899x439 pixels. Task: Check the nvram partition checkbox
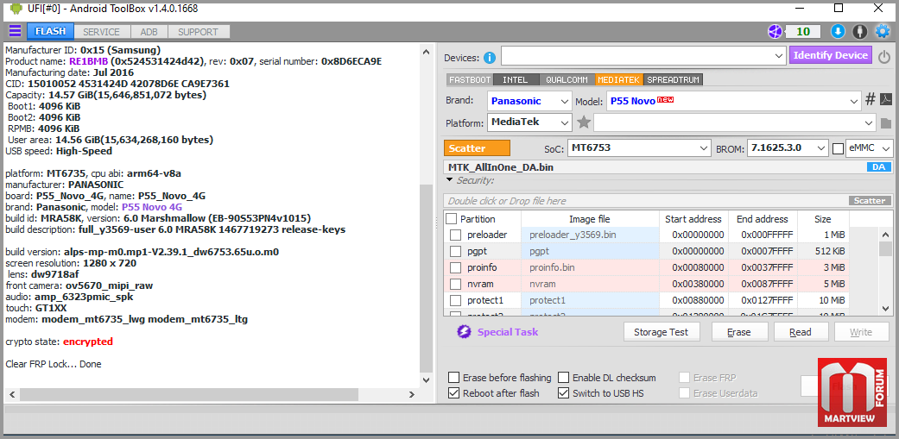coord(455,284)
